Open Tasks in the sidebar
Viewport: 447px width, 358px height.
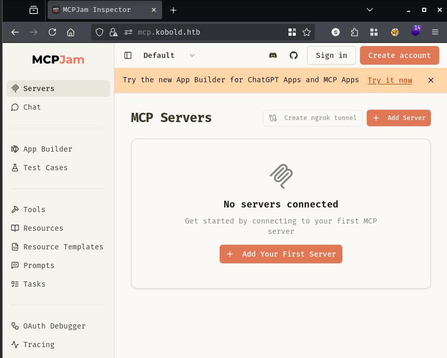(58, 284)
